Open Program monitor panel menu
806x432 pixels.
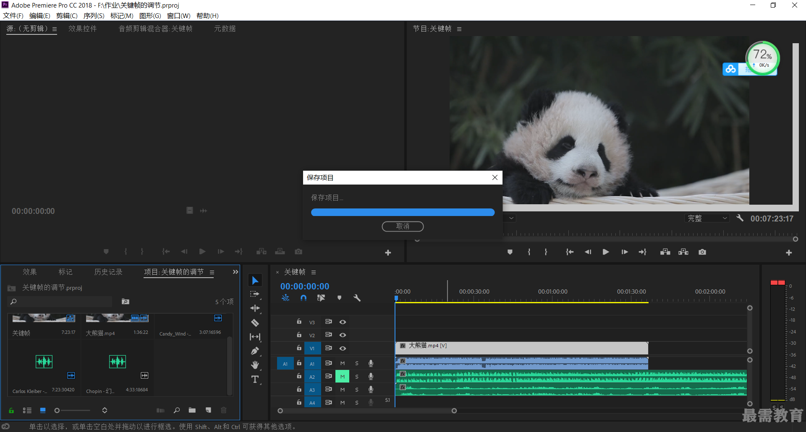[x=459, y=29]
